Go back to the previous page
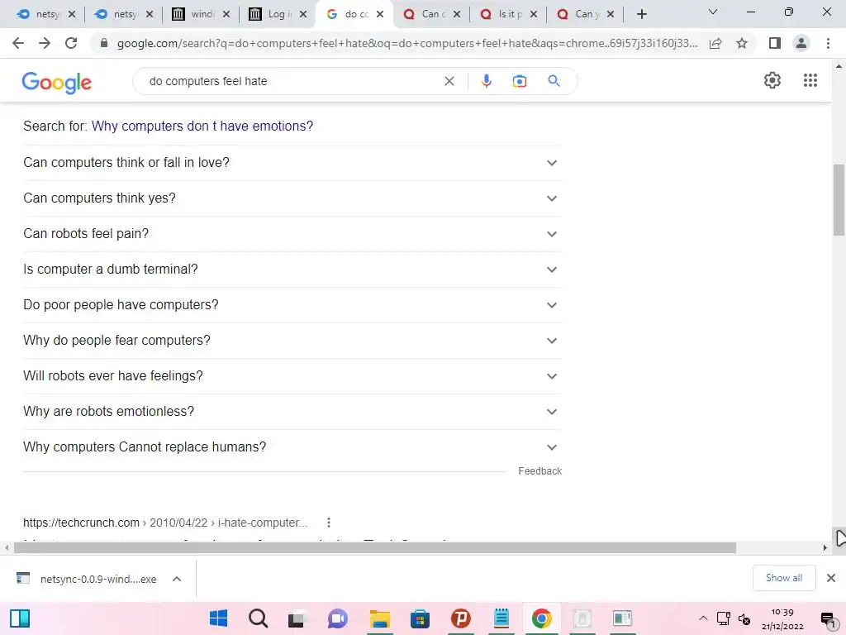 click(x=18, y=43)
